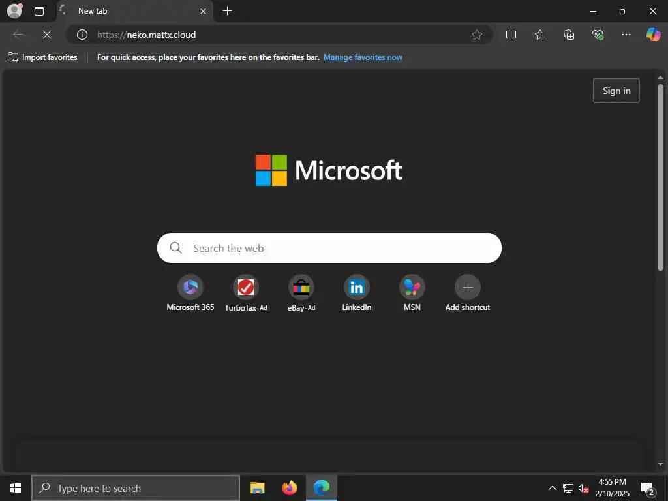
Task: Open Manage favorites now link
Action: click(363, 57)
